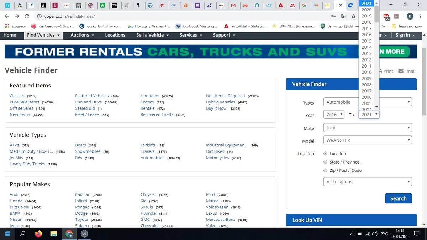Open the Classics featured link
This screenshot has height=240, width=427.
click(x=17, y=96)
